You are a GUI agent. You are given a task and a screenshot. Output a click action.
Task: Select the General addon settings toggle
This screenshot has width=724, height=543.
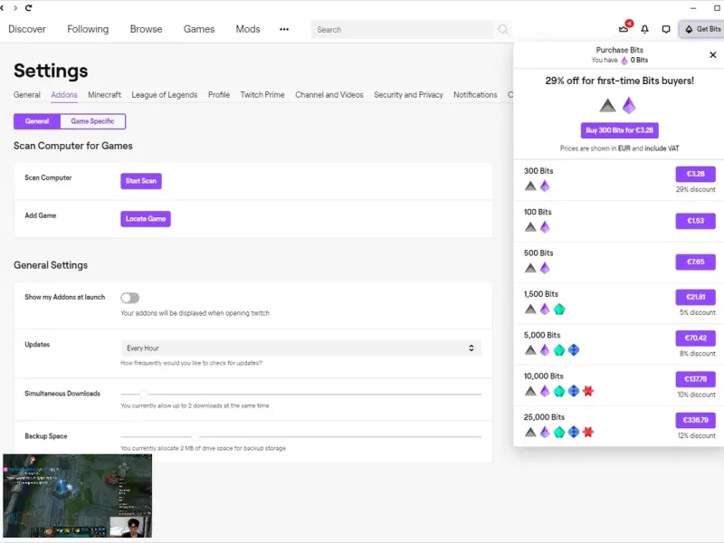pos(37,121)
